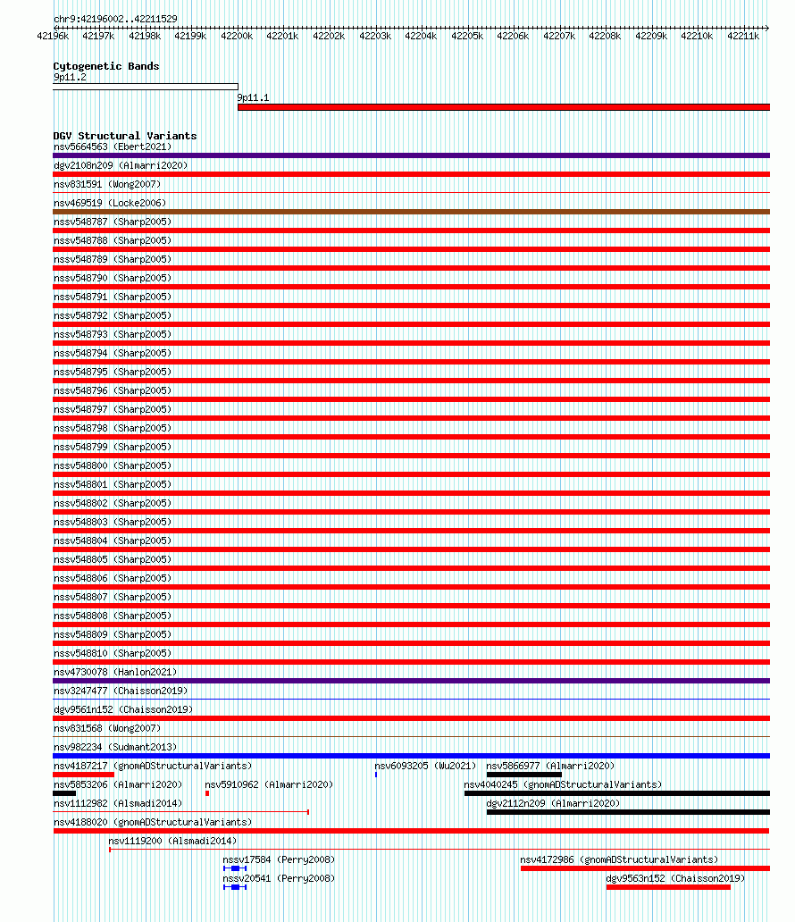The width and height of the screenshot is (795, 922).
Task: Select nssv548807 (Sharp2005) label
Action: point(113,599)
